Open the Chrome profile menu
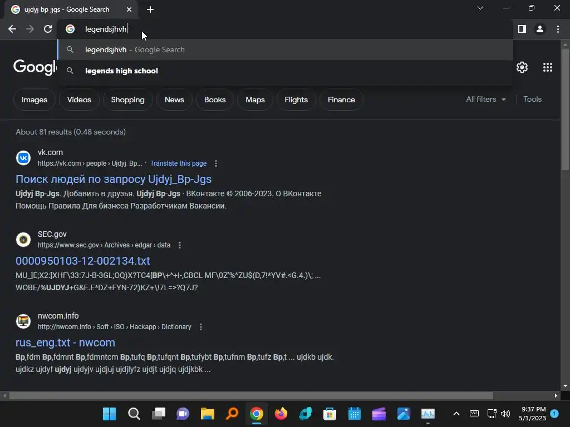The image size is (570, 427). tap(540, 29)
